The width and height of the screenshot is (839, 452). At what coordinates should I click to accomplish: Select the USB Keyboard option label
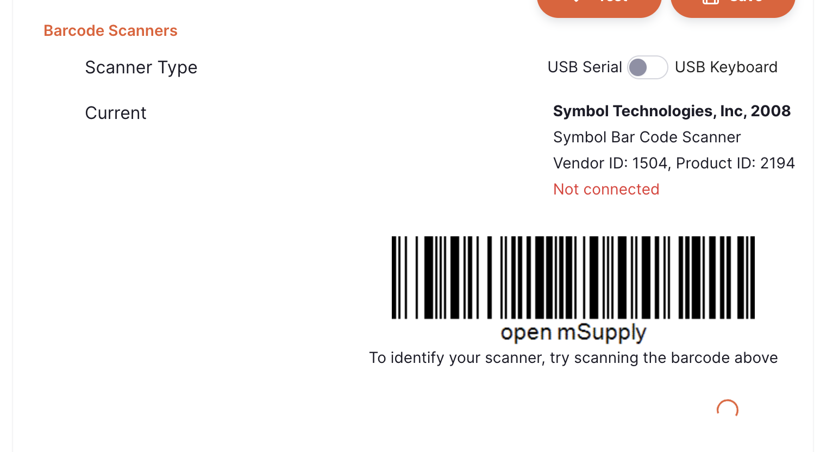coord(725,67)
